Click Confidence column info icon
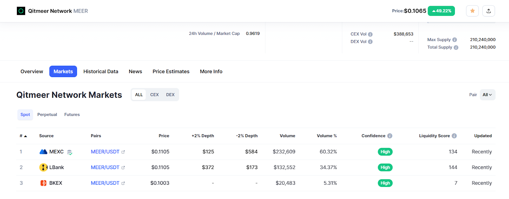Screen dimensions: 509x199 [x=390, y=136]
